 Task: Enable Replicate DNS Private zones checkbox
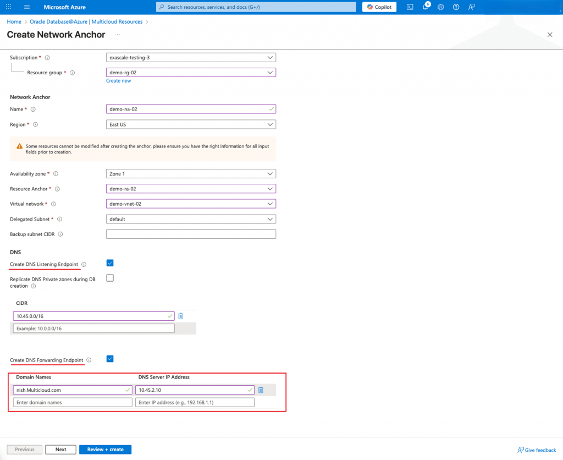(x=110, y=278)
